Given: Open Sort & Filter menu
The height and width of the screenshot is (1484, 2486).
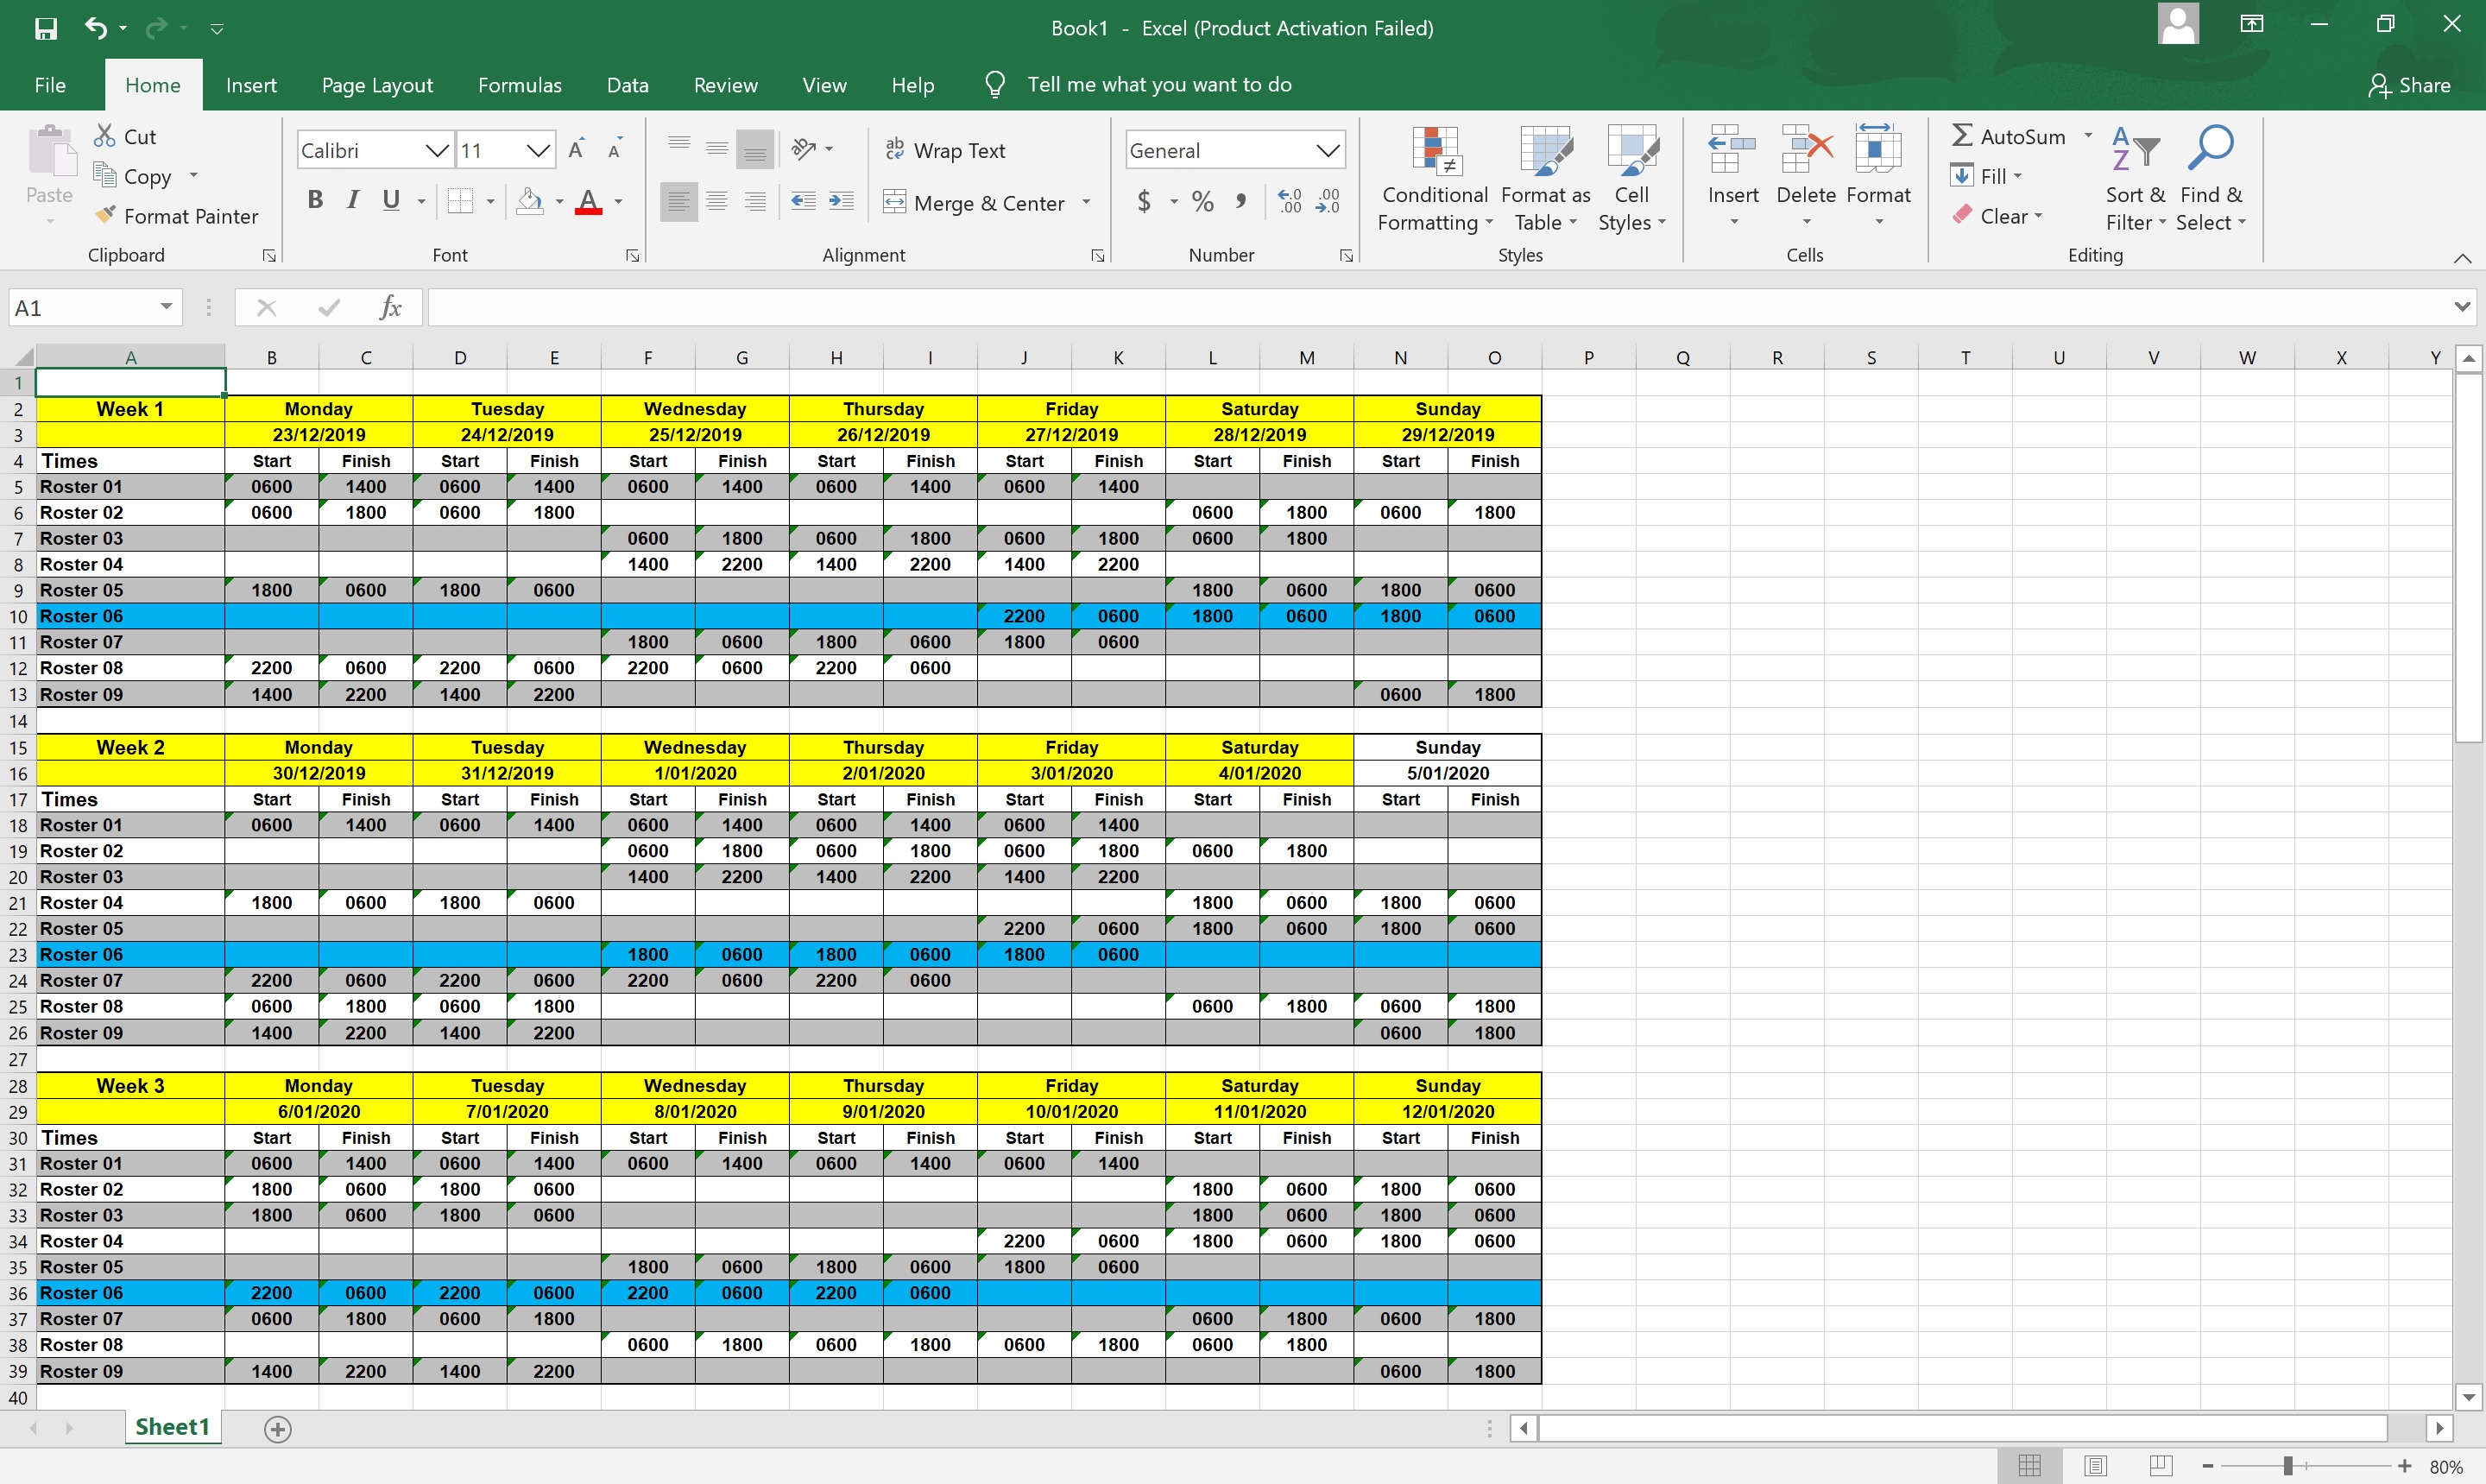Looking at the screenshot, I should [2136, 179].
